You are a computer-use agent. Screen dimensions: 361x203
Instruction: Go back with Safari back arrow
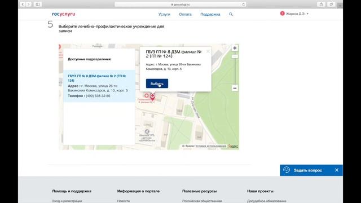pyautogui.click(x=23, y=5)
